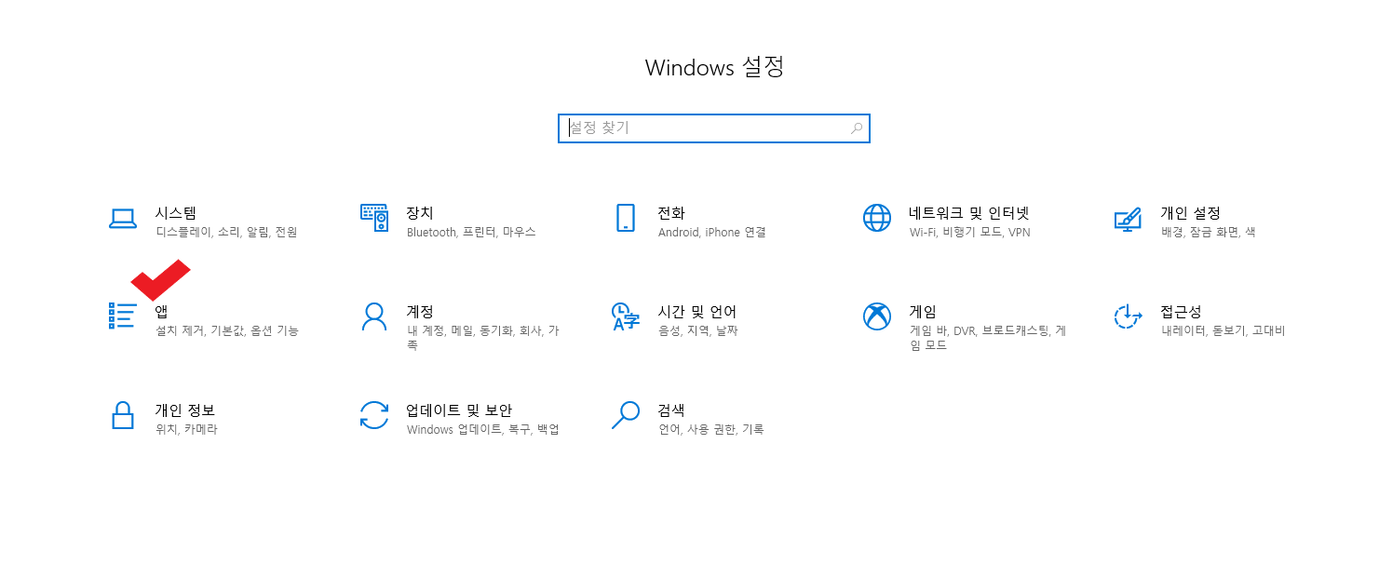The height and width of the screenshot is (578, 1379).
Task: Open the 업데이트 및 보안 refresh arrows icon
Action: tap(373, 415)
